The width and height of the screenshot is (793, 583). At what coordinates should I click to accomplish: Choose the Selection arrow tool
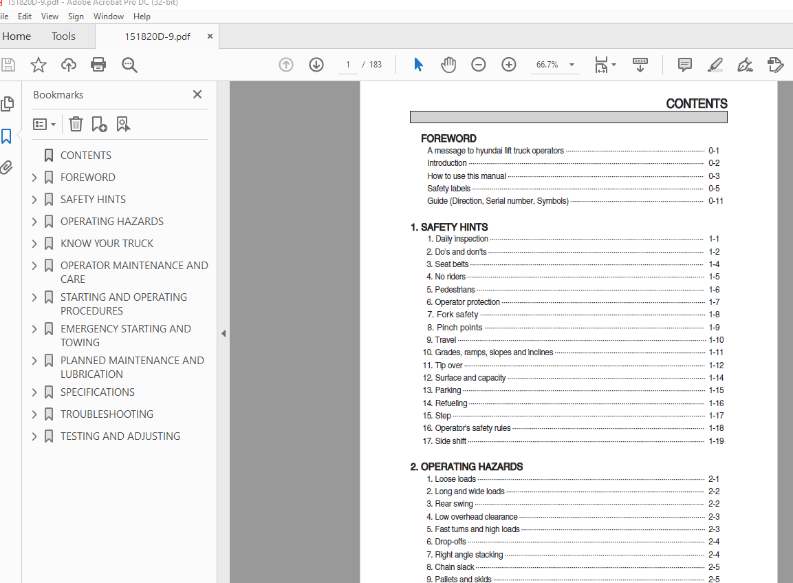(x=418, y=65)
